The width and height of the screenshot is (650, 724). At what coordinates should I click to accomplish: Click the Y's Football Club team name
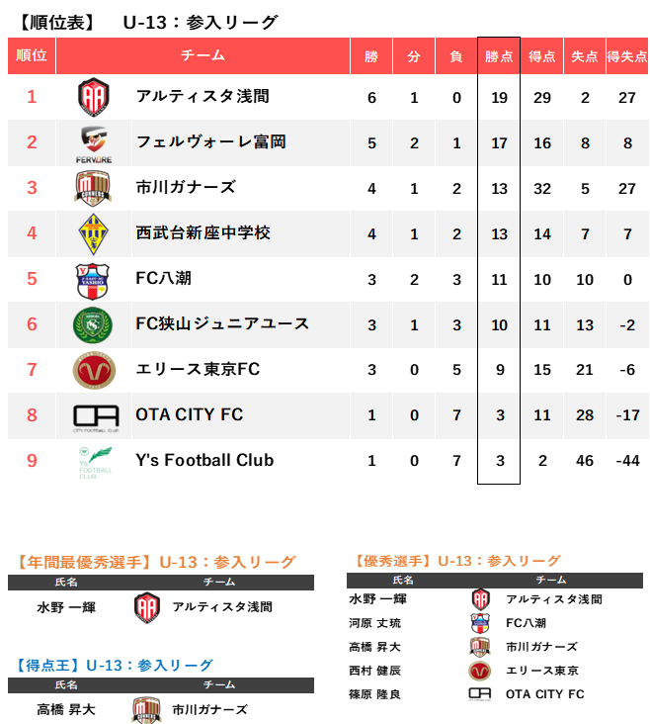(x=204, y=460)
